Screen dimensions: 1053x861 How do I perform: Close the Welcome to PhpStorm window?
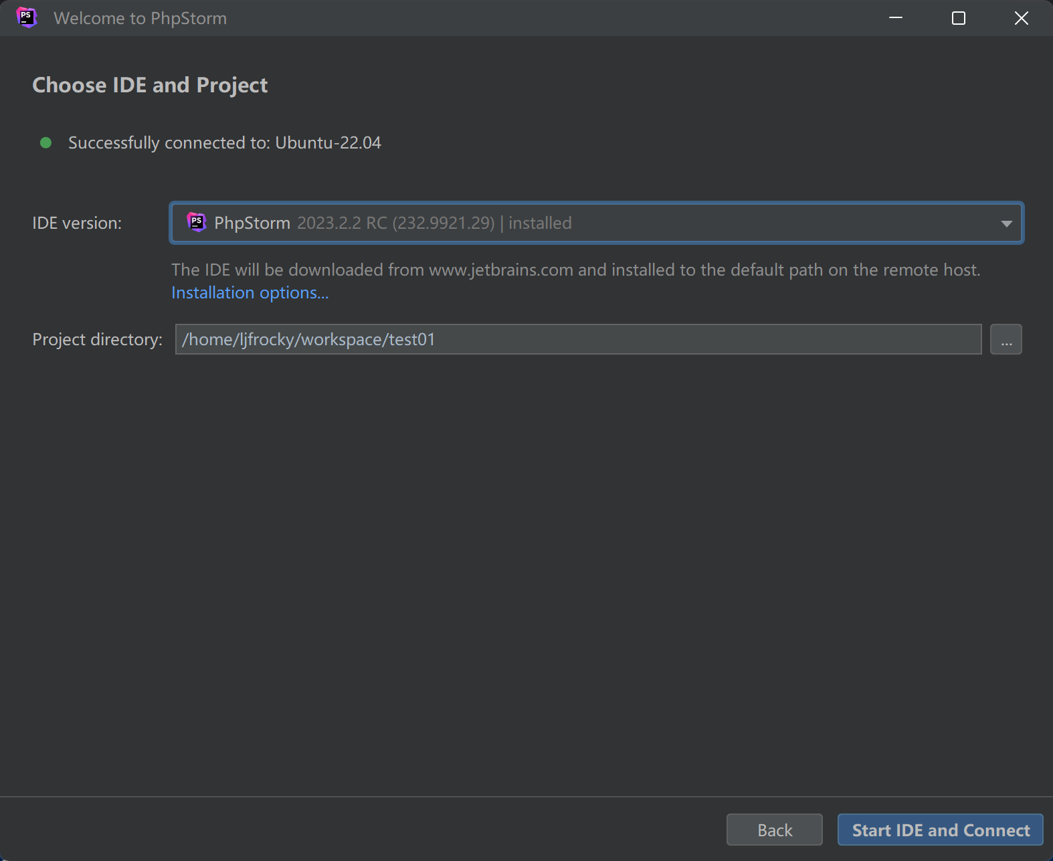point(1021,18)
